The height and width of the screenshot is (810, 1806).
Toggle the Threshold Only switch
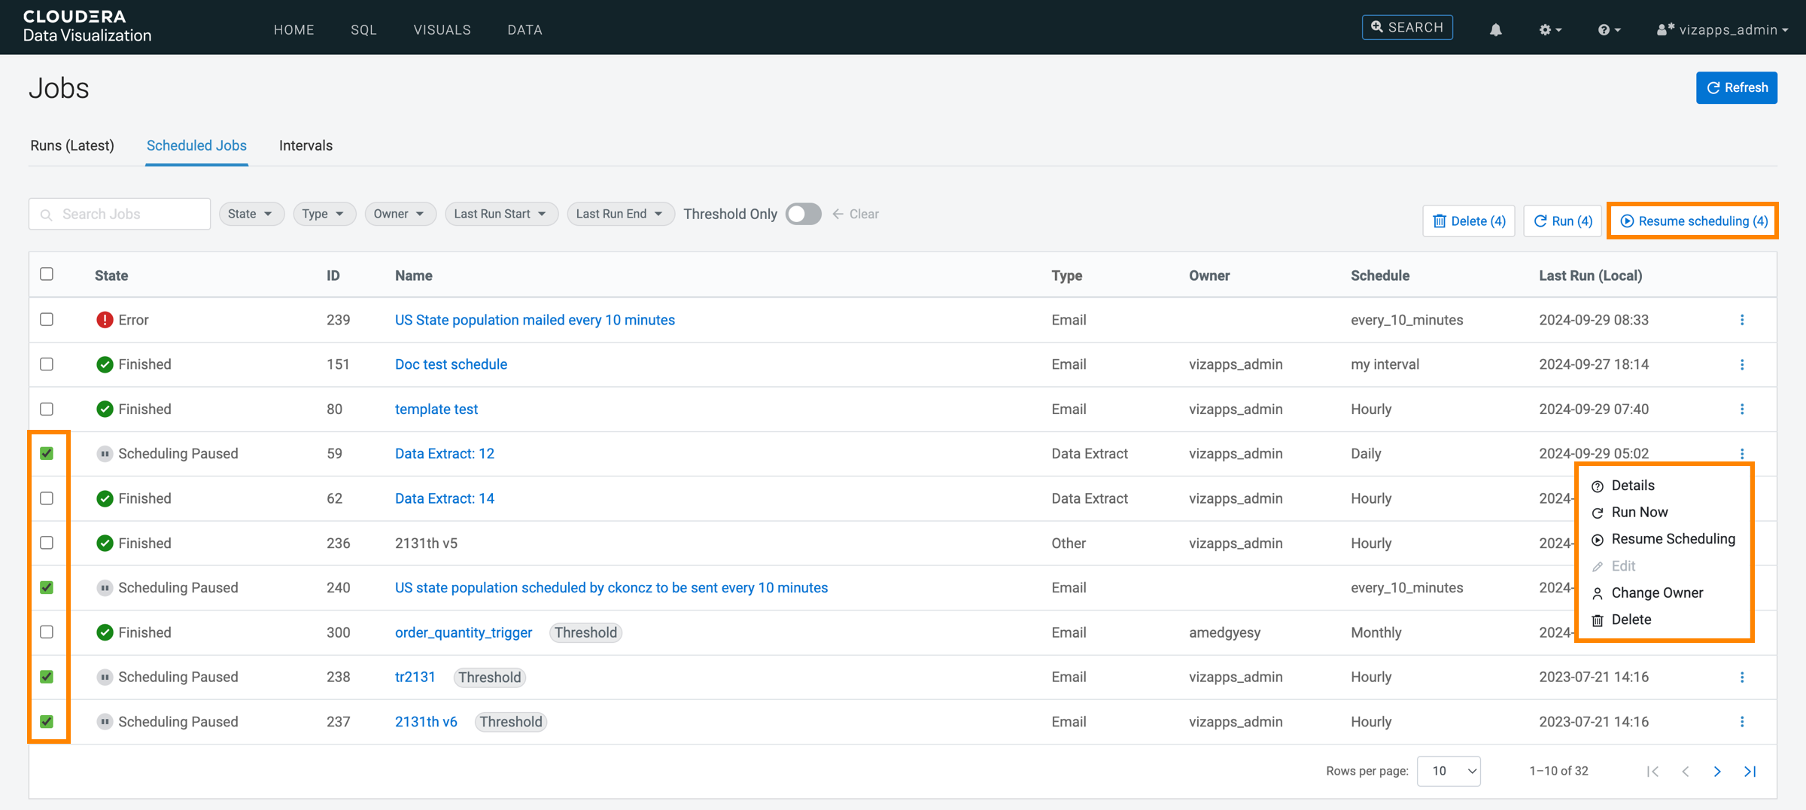point(803,214)
